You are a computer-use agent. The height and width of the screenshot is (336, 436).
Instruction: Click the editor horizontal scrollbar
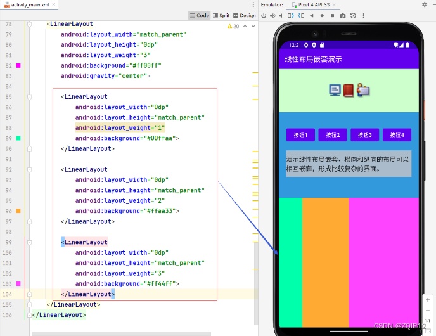point(122,333)
